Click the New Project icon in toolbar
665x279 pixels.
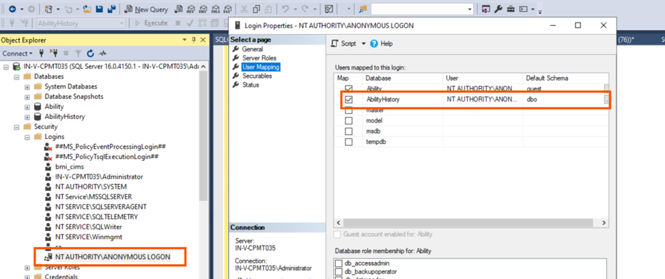tap(48, 9)
